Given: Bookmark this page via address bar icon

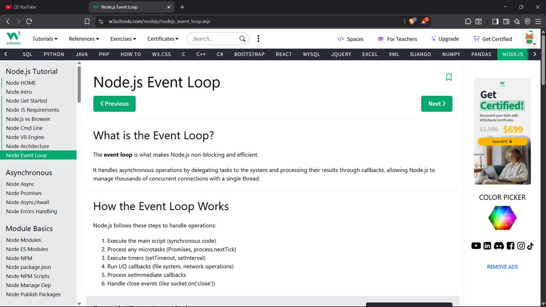Looking at the screenshot, I should click(87, 21).
